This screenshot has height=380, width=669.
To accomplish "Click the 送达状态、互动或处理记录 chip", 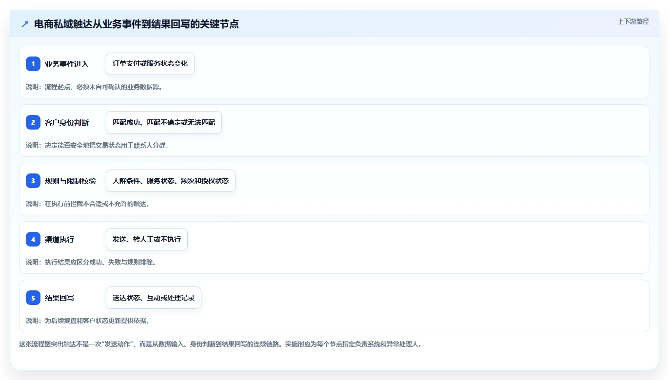I will click(x=154, y=298).
